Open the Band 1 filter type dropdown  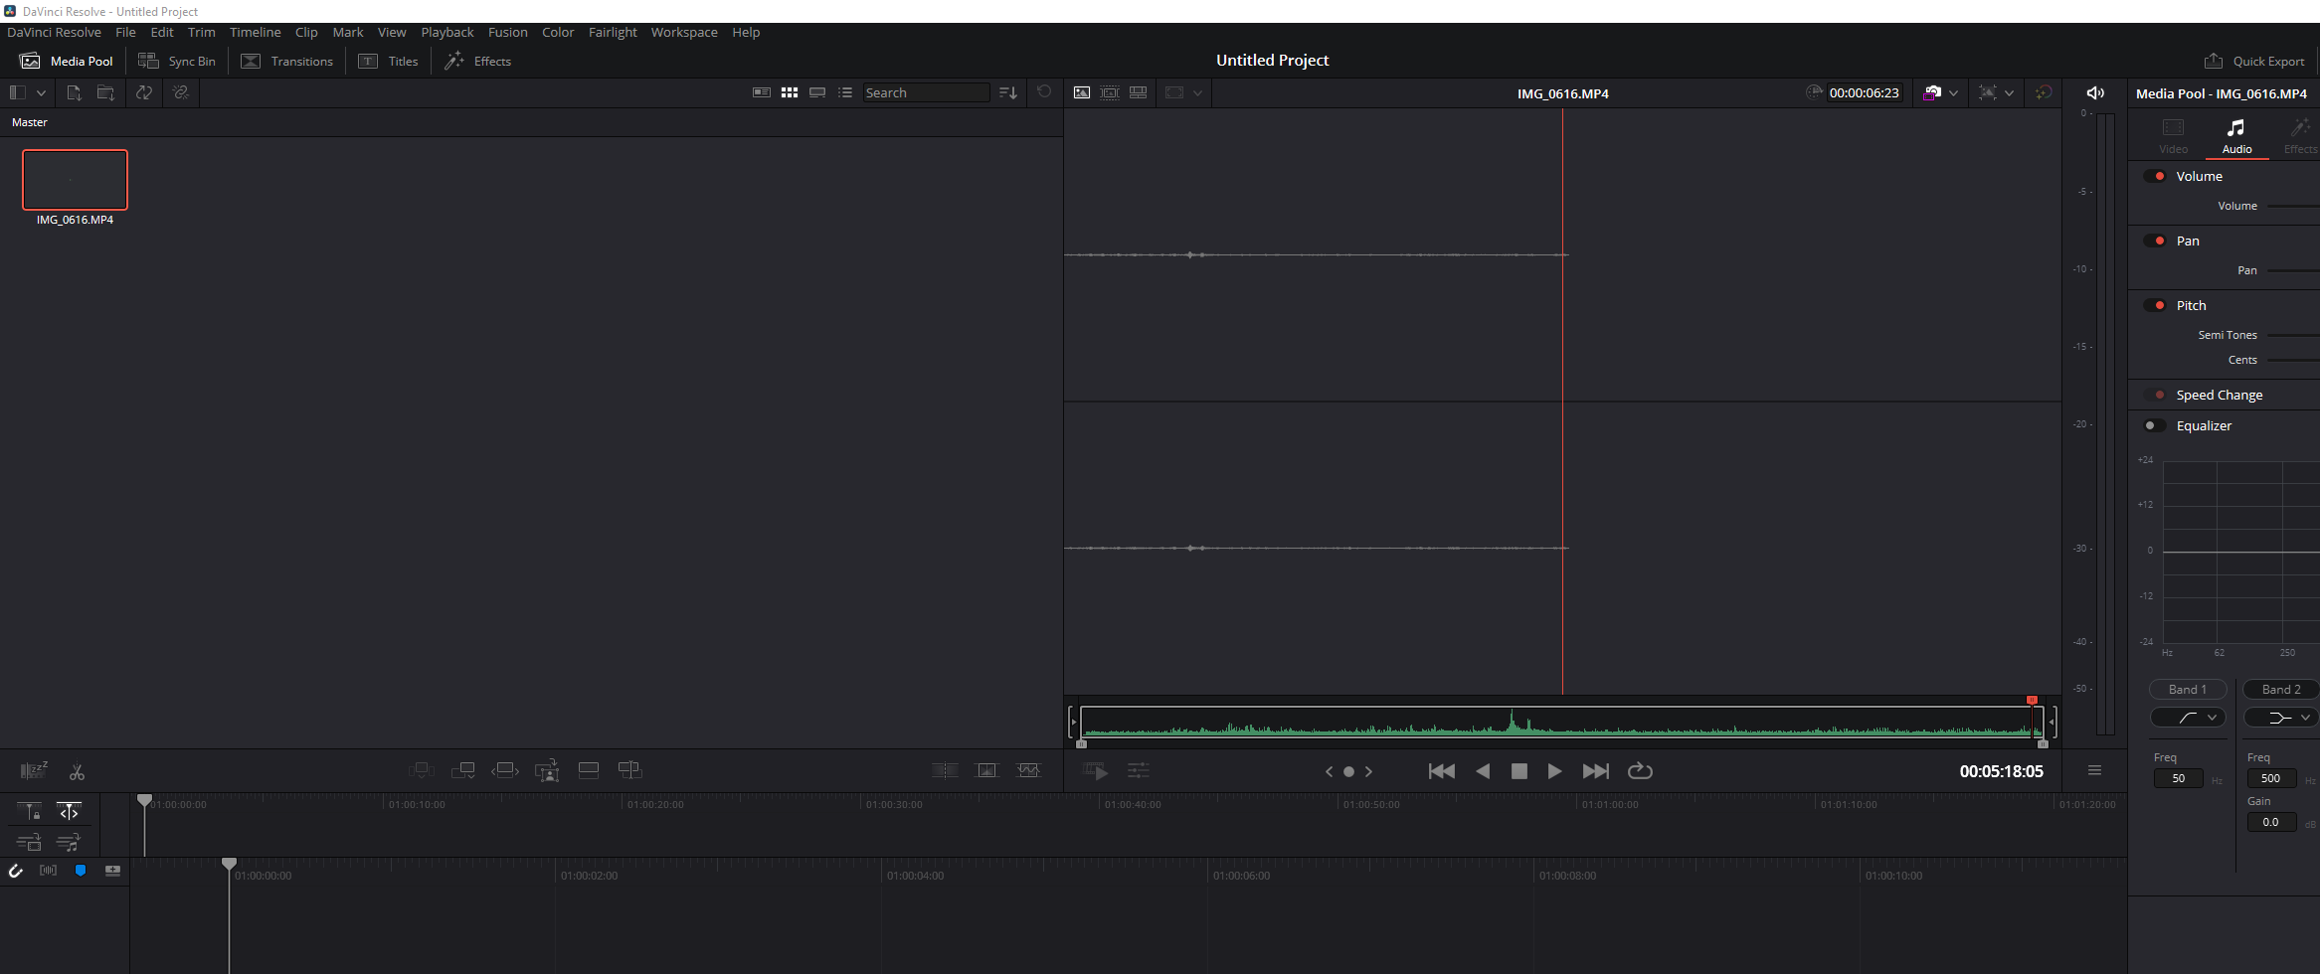[2188, 718]
